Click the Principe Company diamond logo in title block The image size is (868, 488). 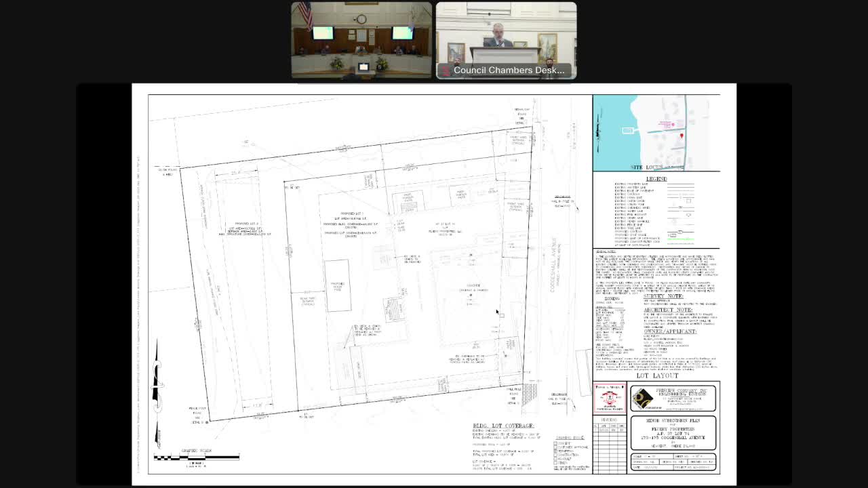coord(644,396)
